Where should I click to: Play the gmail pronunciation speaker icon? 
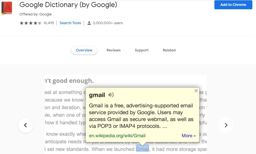(x=111, y=95)
